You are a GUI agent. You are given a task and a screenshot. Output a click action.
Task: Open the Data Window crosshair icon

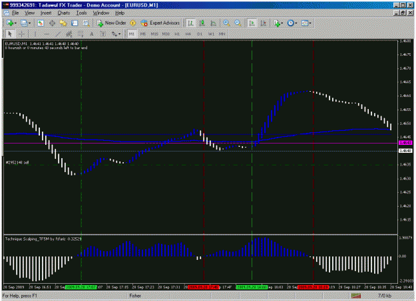[x=52, y=23]
